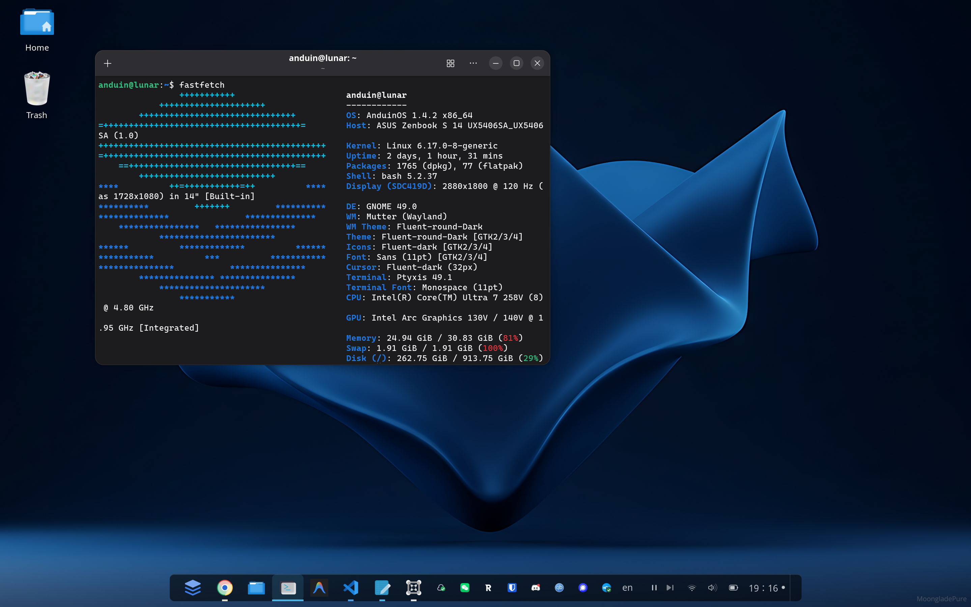Open Bitwarden shield tray icon
The image size is (971, 607).
tap(512, 588)
